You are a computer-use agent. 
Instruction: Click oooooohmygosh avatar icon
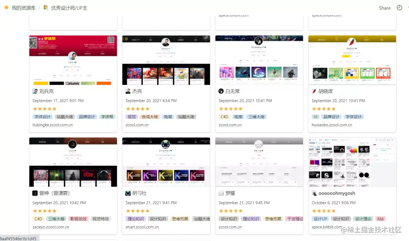(314, 193)
